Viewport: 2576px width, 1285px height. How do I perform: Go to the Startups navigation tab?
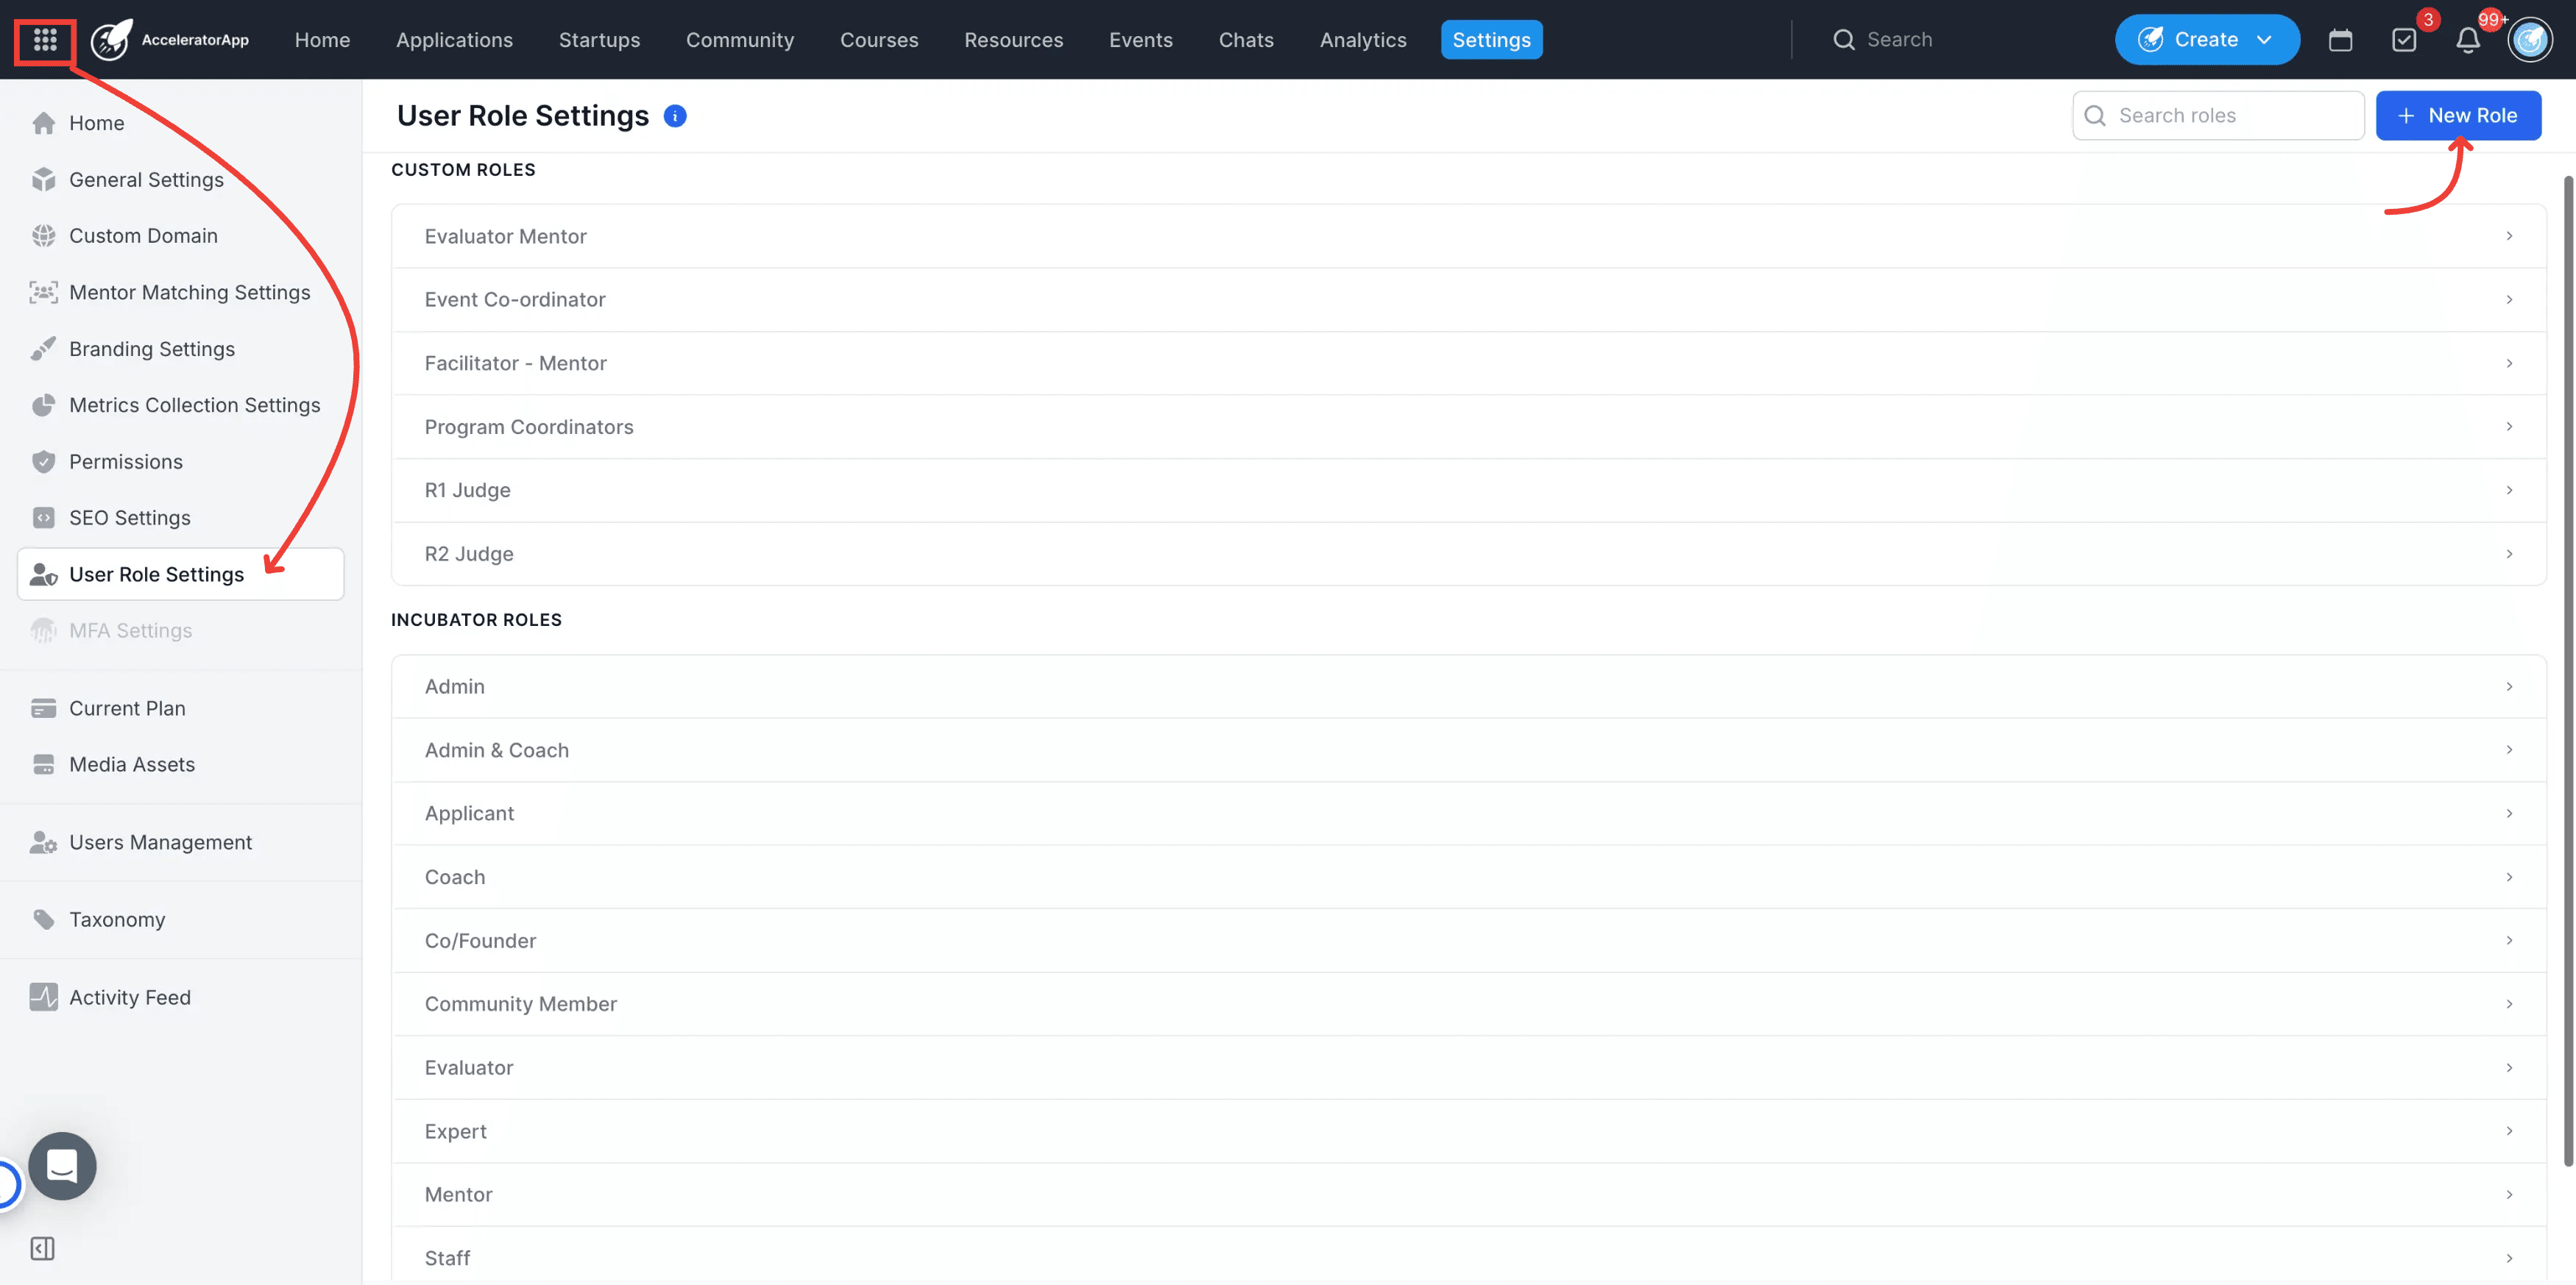coord(599,40)
